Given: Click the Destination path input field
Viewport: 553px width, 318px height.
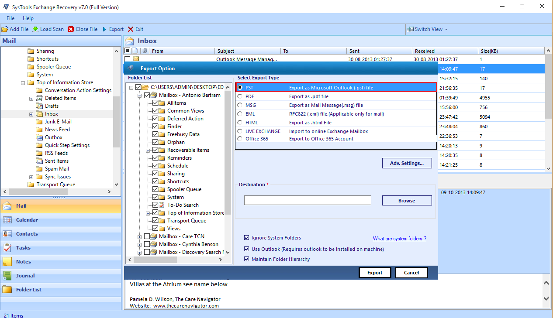Looking at the screenshot, I should (x=308, y=200).
